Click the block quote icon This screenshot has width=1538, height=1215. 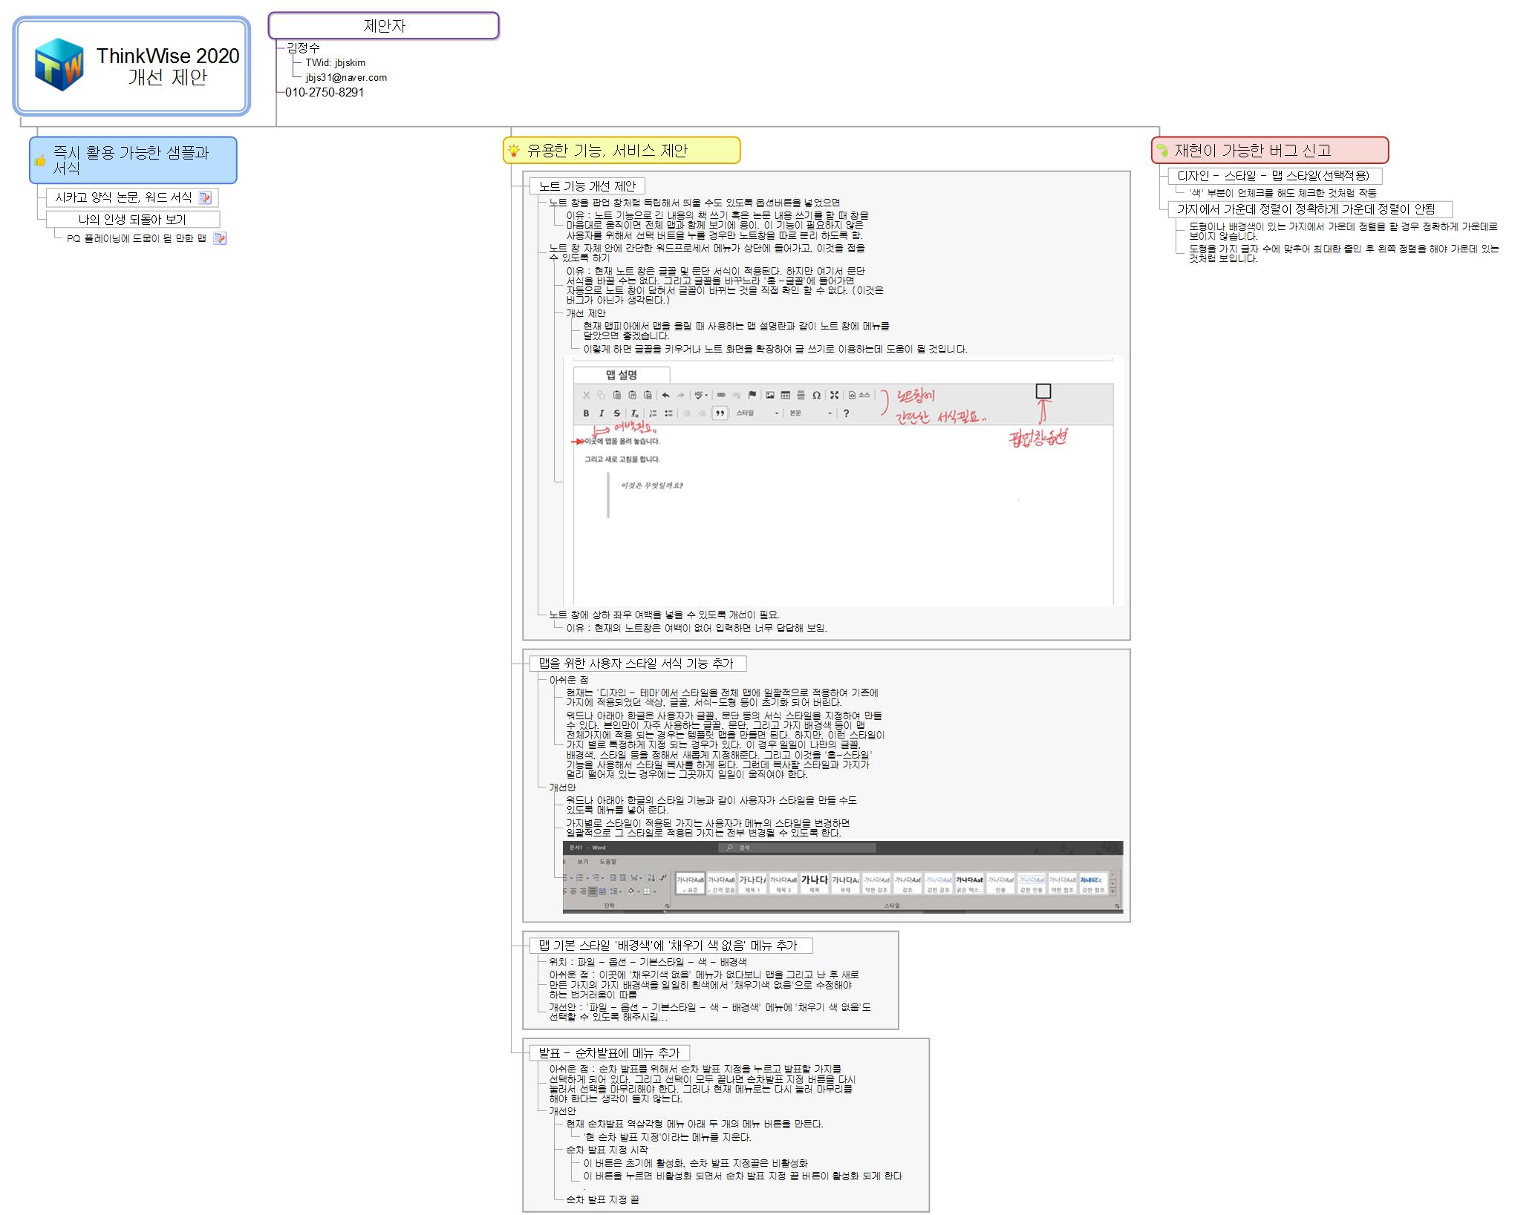pyautogui.click(x=719, y=413)
